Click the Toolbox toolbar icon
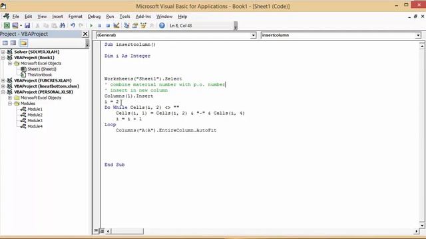This screenshot has height=239, width=426. pos(152,25)
